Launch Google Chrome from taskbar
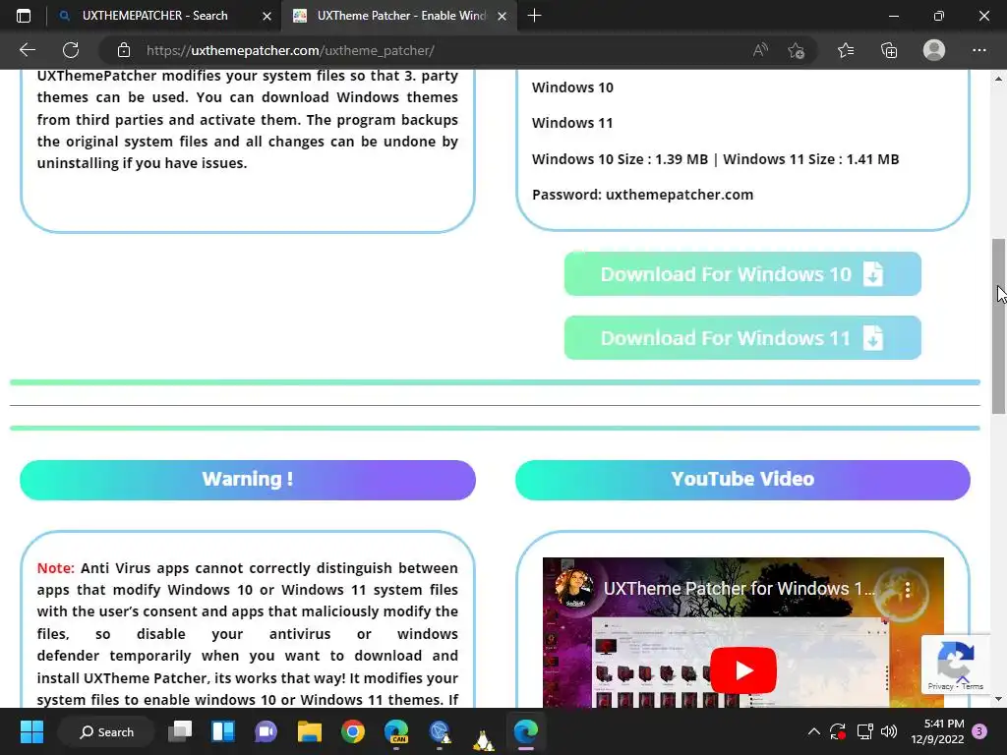 click(353, 731)
